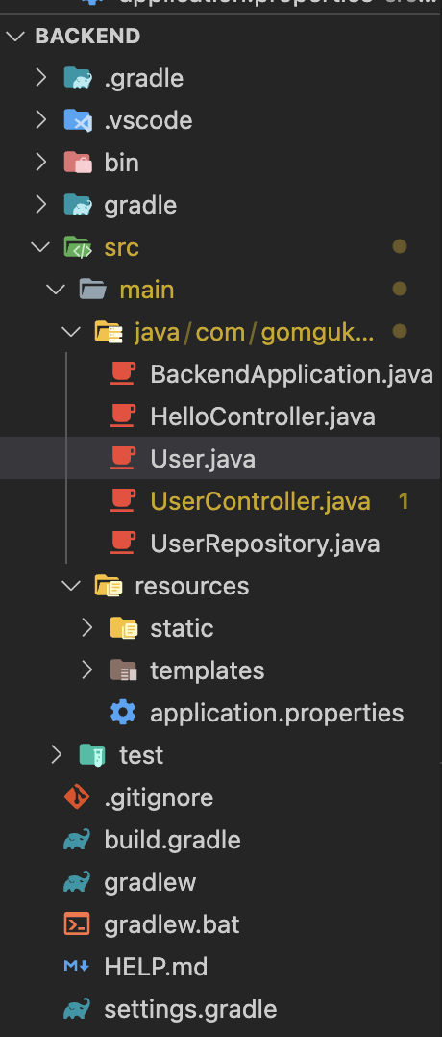Expand the bin folder chevron
The height and width of the screenshot is (1037, 442).
41,163
